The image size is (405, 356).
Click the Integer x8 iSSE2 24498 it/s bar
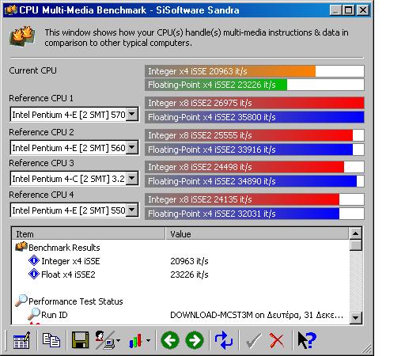pyautogui.click(x=255, y=167)
